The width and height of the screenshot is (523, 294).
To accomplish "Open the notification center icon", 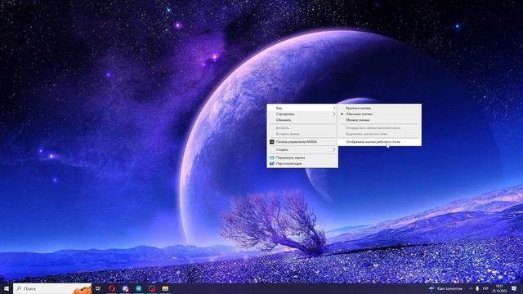I will pos(514,288).
